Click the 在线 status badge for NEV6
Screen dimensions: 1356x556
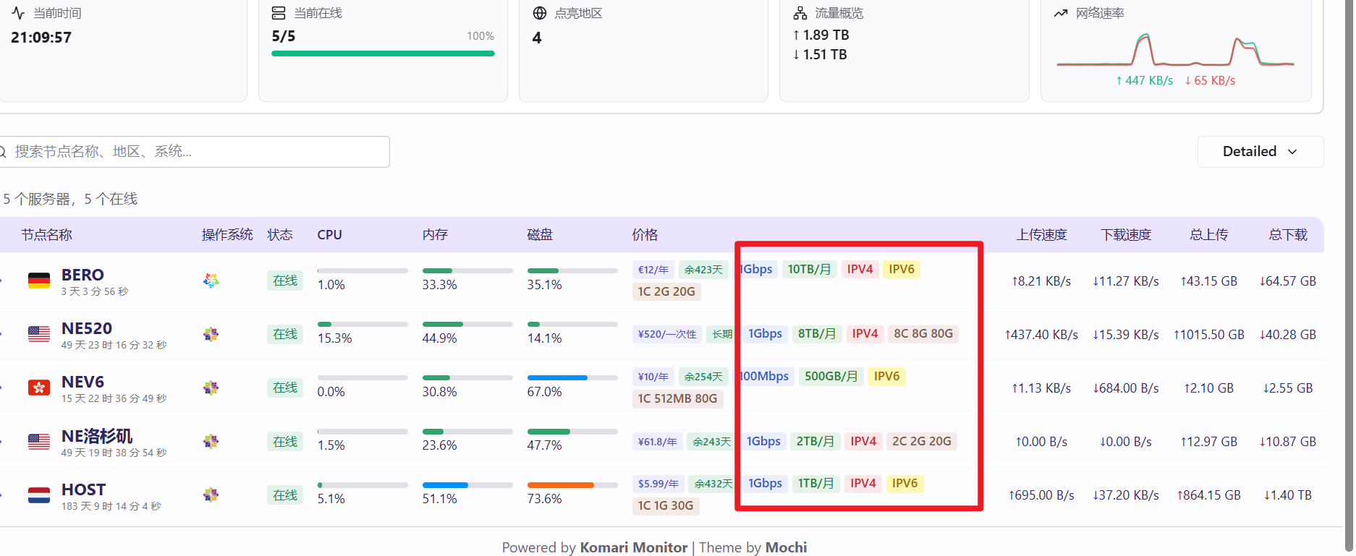tap(285, 388)
